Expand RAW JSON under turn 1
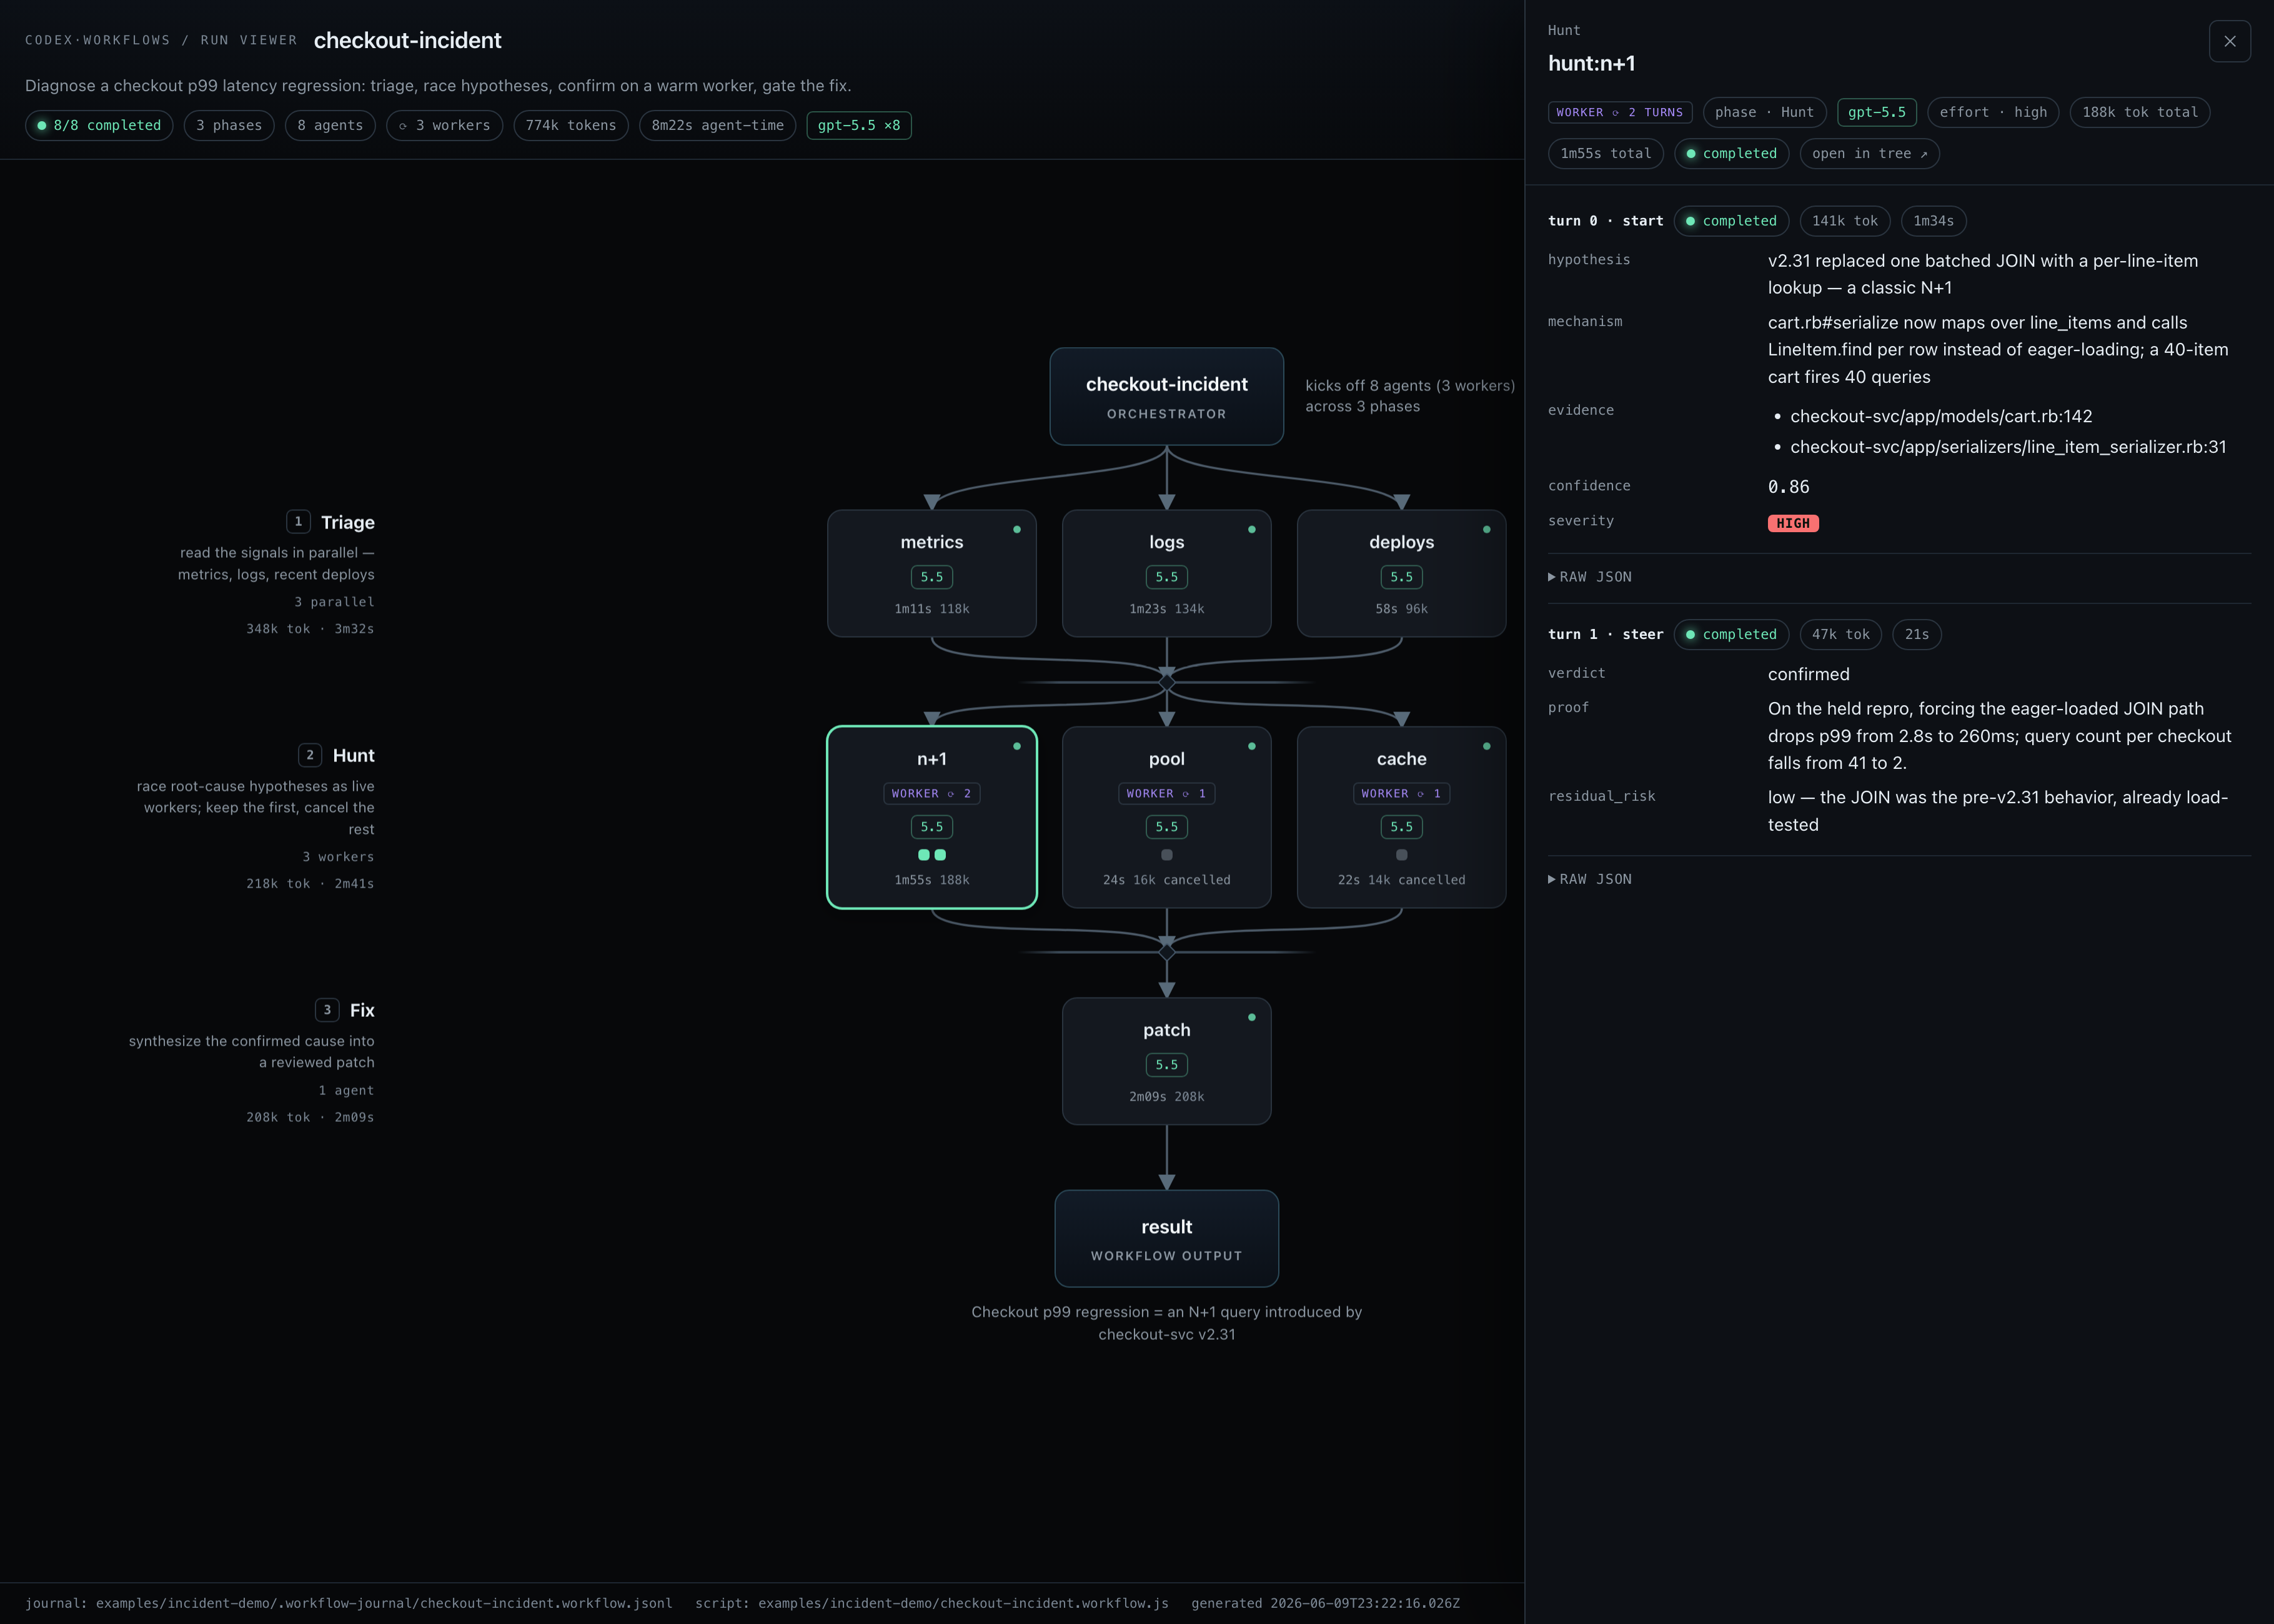The width and height of the screenshot is (2274, 1624). click(x=1590, y=879)
